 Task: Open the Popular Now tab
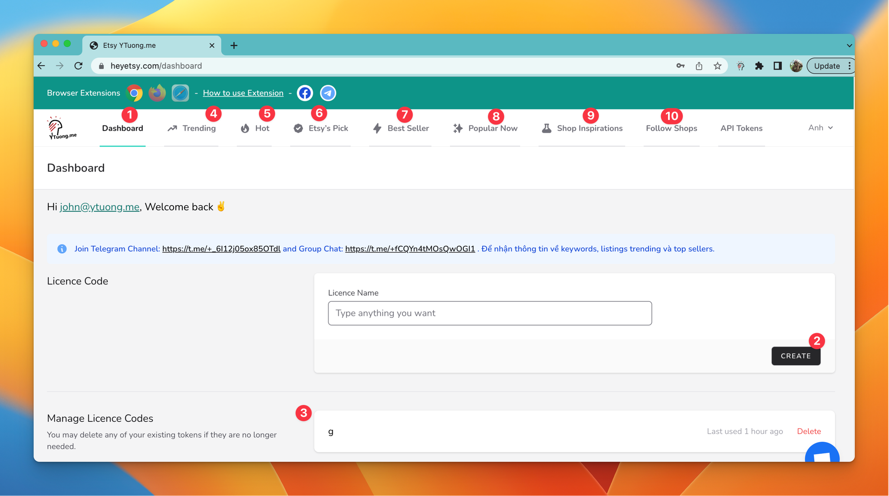485,128
